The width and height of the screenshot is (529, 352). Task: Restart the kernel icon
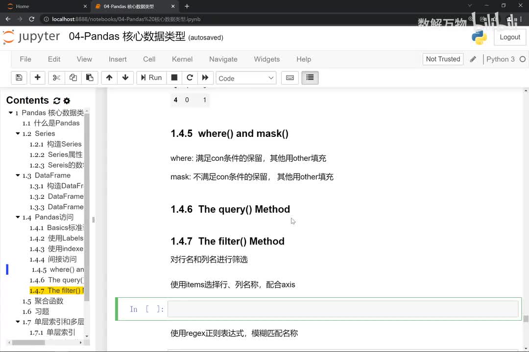[190, 78]
